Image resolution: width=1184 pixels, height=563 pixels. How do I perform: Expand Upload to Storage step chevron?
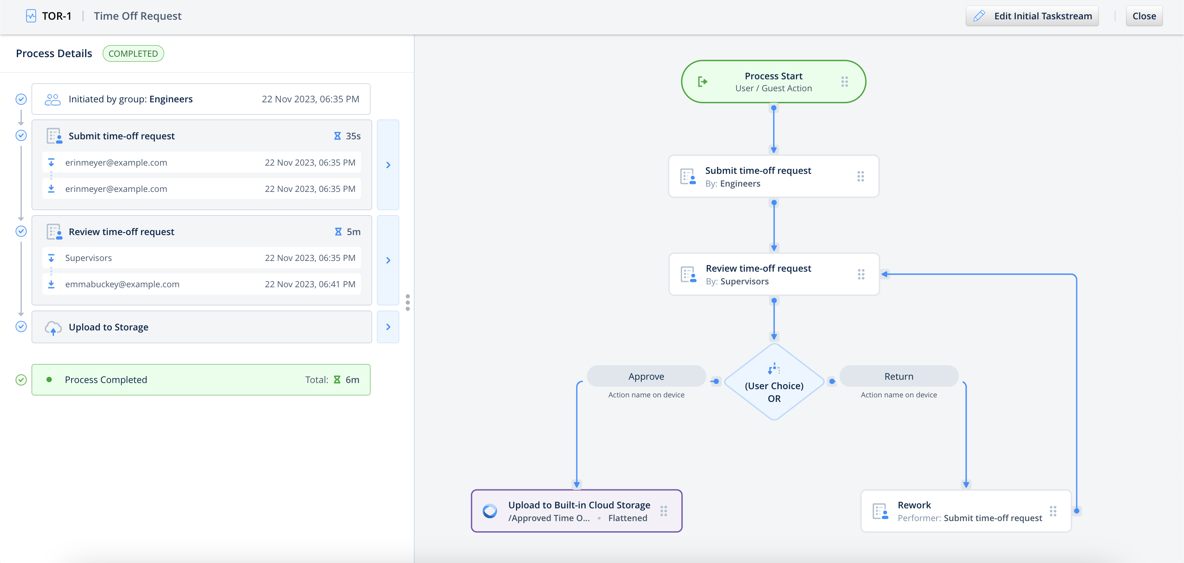coord(388,327)
